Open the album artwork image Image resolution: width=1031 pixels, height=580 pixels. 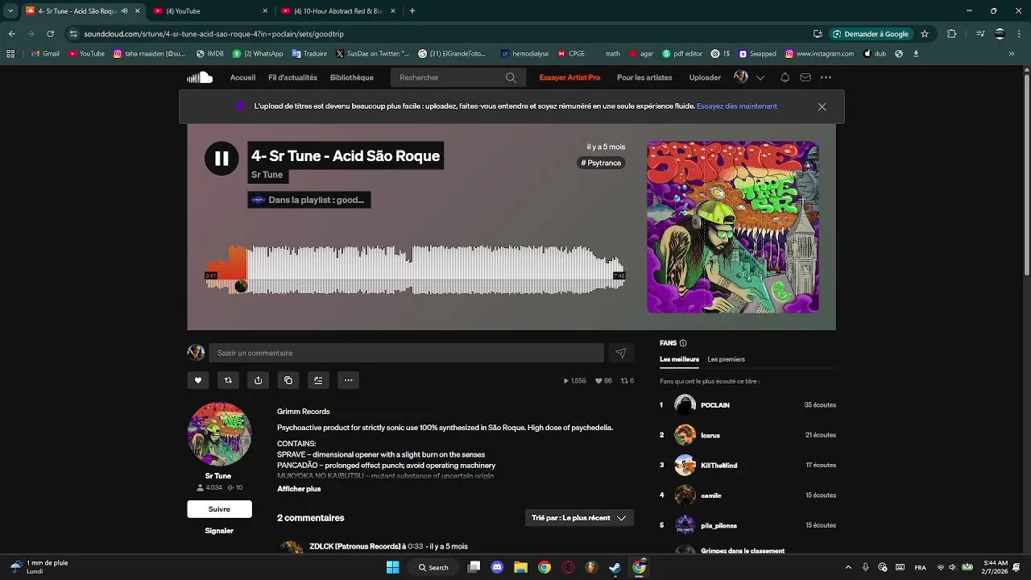pyautogui.click(x=733, y=227)
